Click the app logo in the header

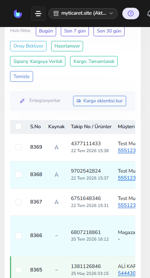[x=18, y=14]
